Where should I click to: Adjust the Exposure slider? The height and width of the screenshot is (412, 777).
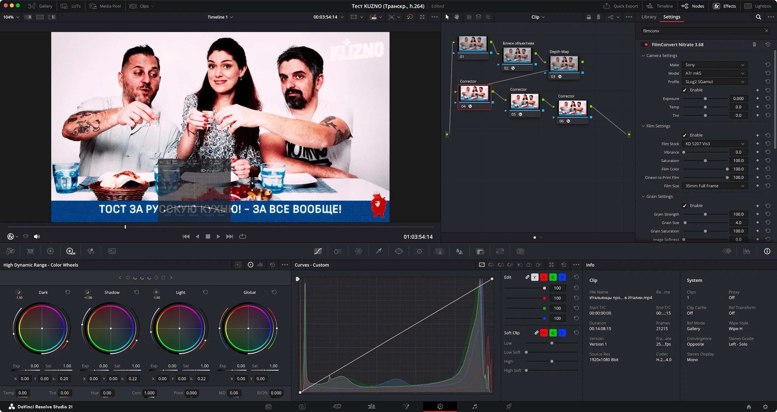click(705, 98)
